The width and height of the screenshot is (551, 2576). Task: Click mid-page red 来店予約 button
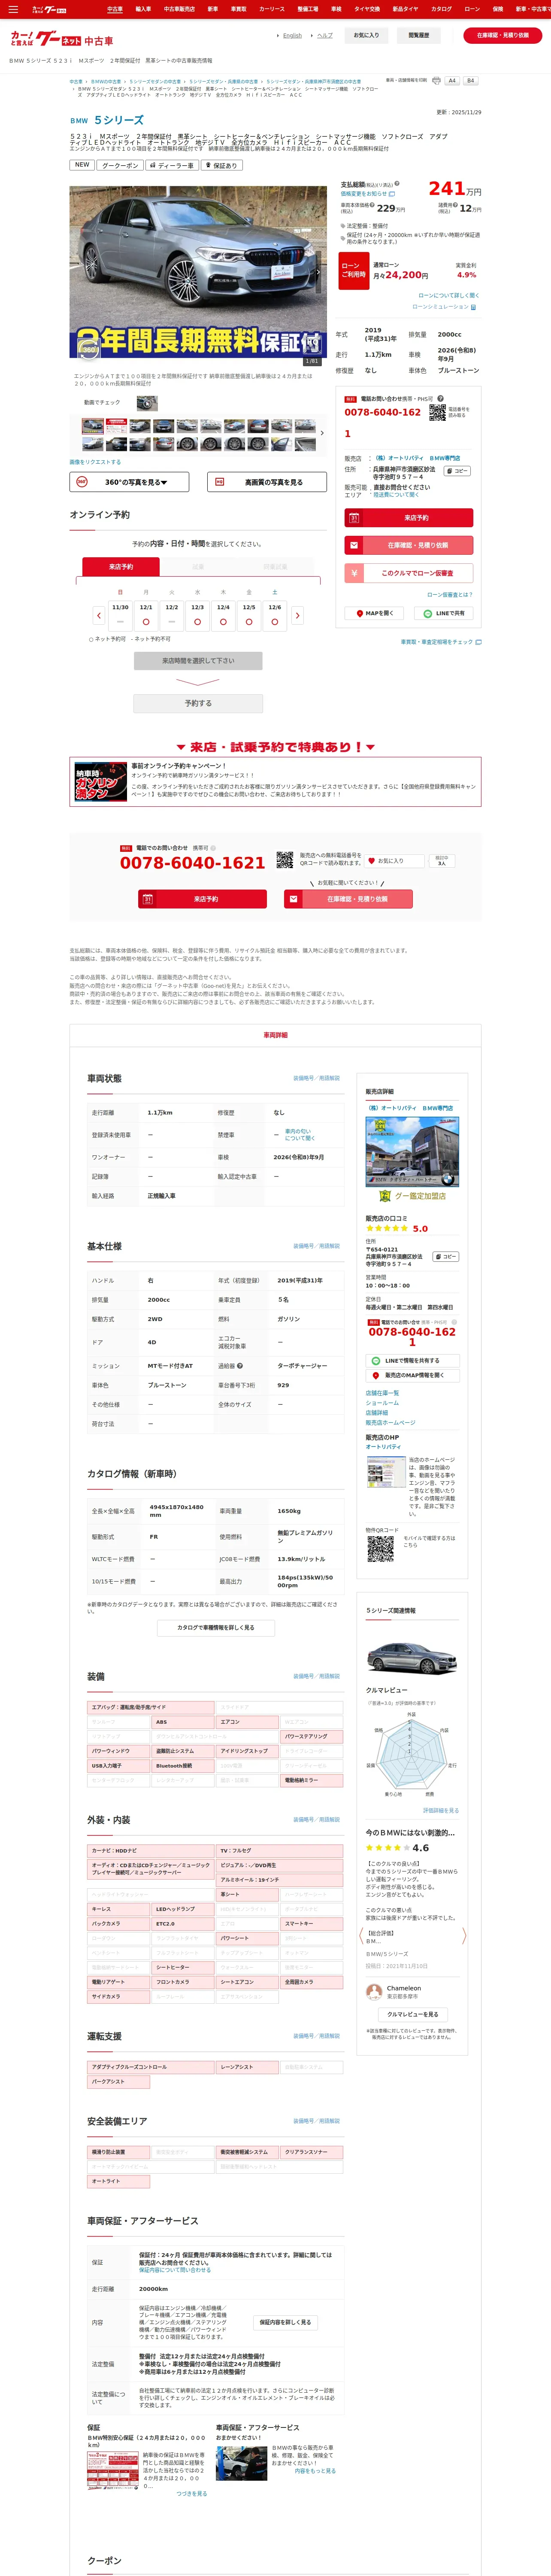tap(203, 899)
